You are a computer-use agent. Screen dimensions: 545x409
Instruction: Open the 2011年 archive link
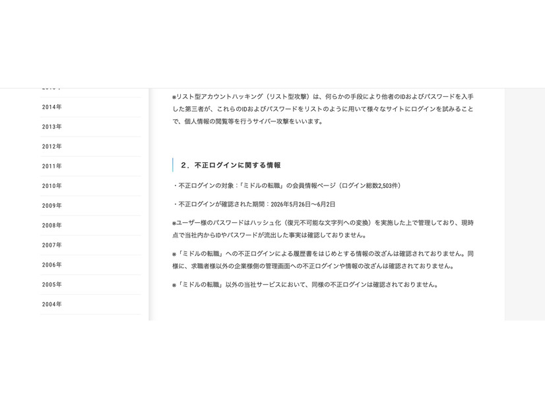tap(90, 166)
